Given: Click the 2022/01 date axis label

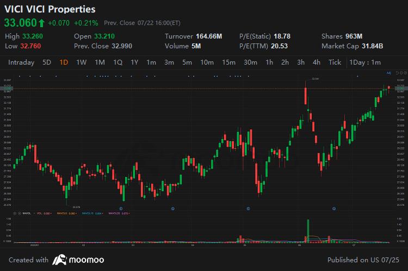Looking at the screenshot, I should pos(35,245).
